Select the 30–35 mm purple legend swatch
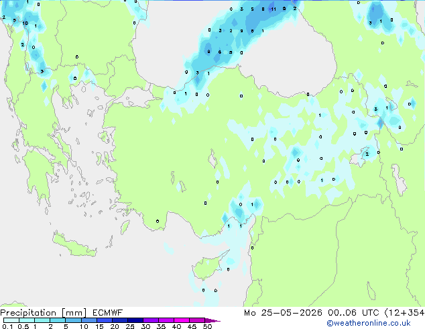425x329 pixels. click(x=151, y=320)
